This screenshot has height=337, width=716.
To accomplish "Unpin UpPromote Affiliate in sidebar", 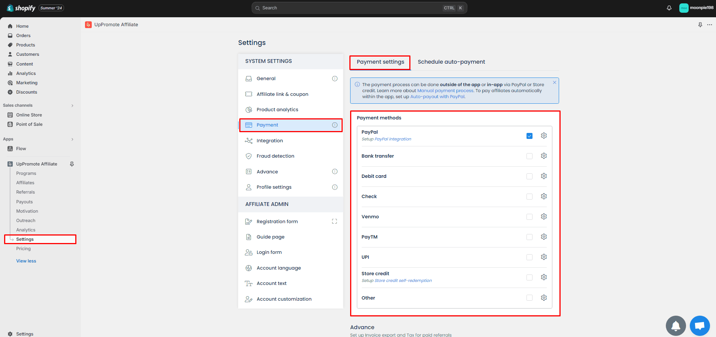I will (72, 164).
